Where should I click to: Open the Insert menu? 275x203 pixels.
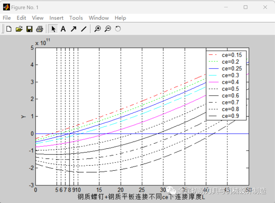(x=56, y=18)
